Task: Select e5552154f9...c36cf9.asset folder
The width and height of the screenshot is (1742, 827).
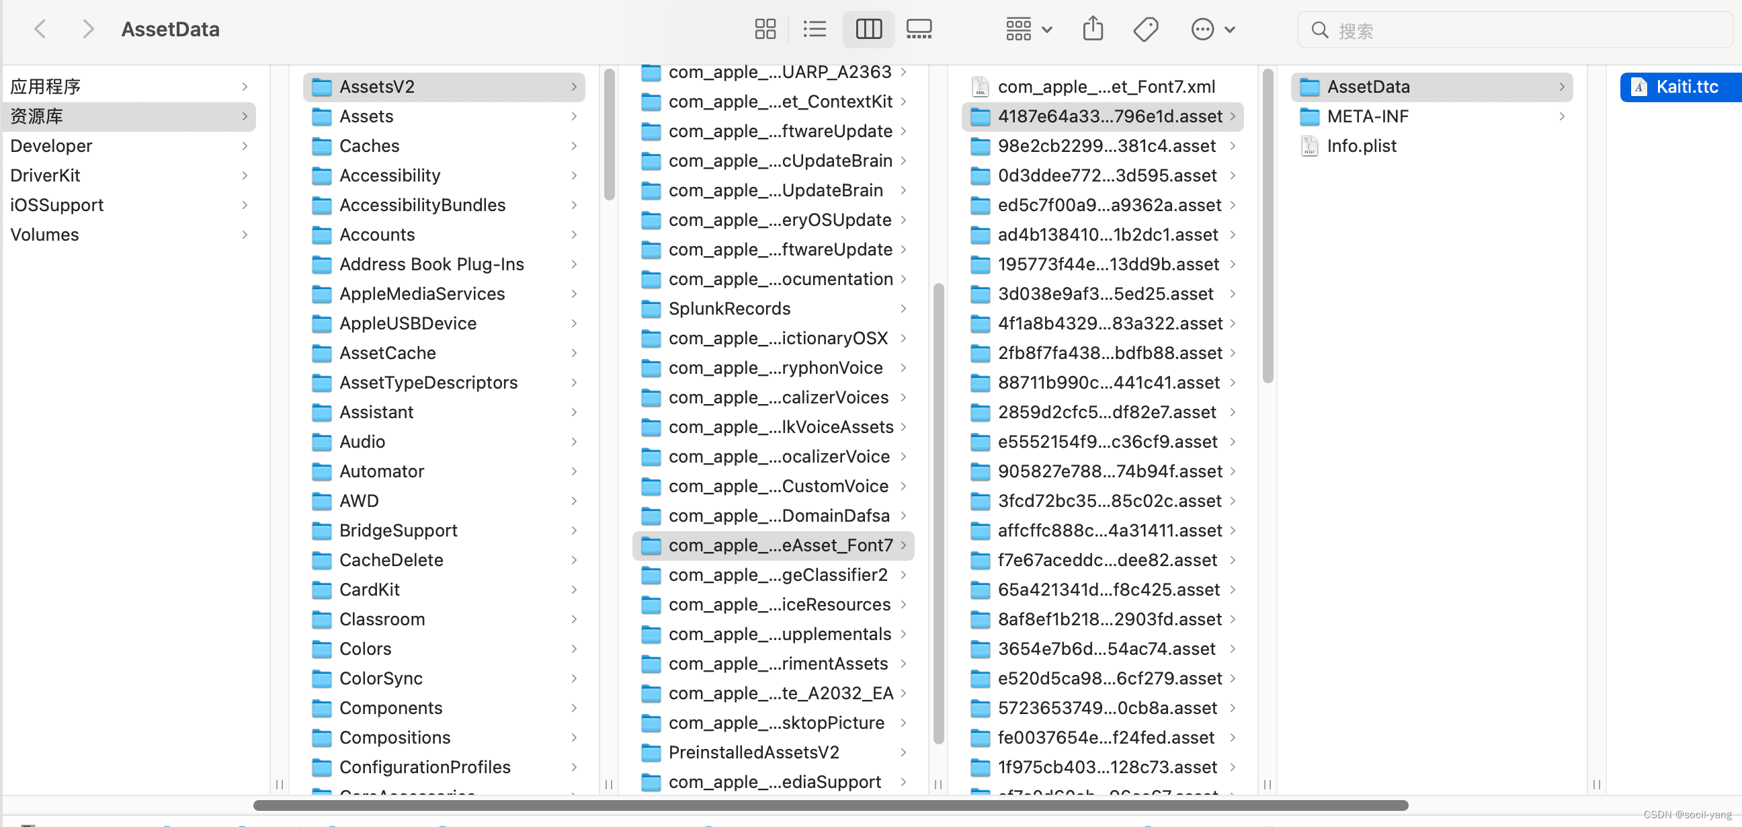Action: click(1102, 441)
